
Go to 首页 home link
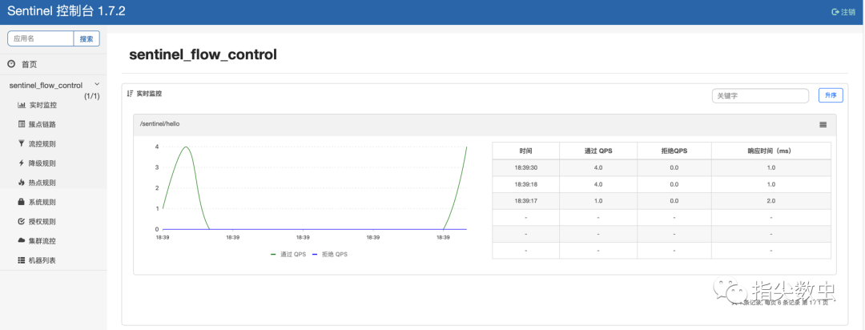(x=30, y=65)
